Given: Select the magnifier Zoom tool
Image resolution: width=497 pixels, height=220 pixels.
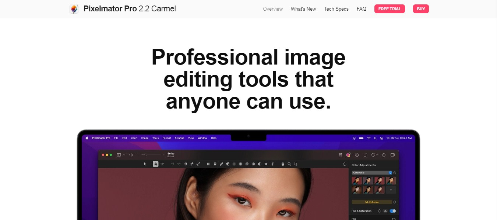Looking at the screenshot, I should click(x=289, y=164).
